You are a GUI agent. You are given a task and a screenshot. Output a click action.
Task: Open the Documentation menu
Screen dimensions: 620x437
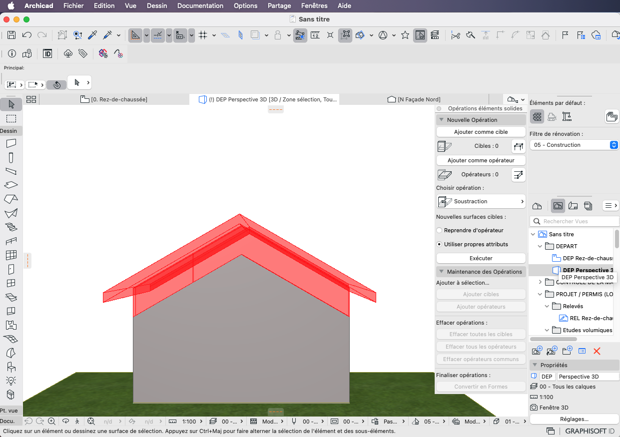200,5
